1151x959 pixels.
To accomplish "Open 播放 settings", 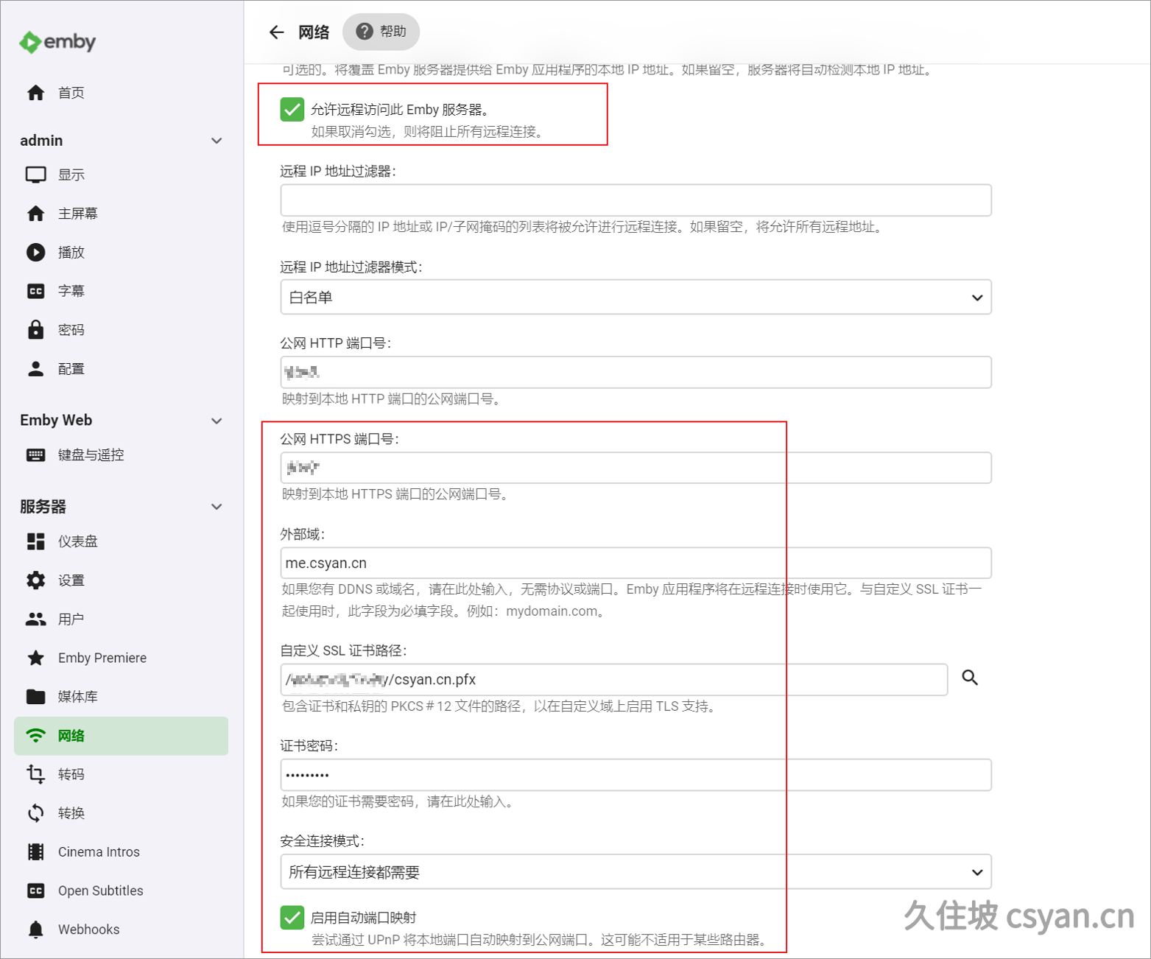I will coord(122,253).
